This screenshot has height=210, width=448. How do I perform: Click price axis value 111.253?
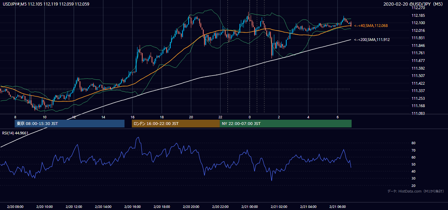tap(419, 98)
